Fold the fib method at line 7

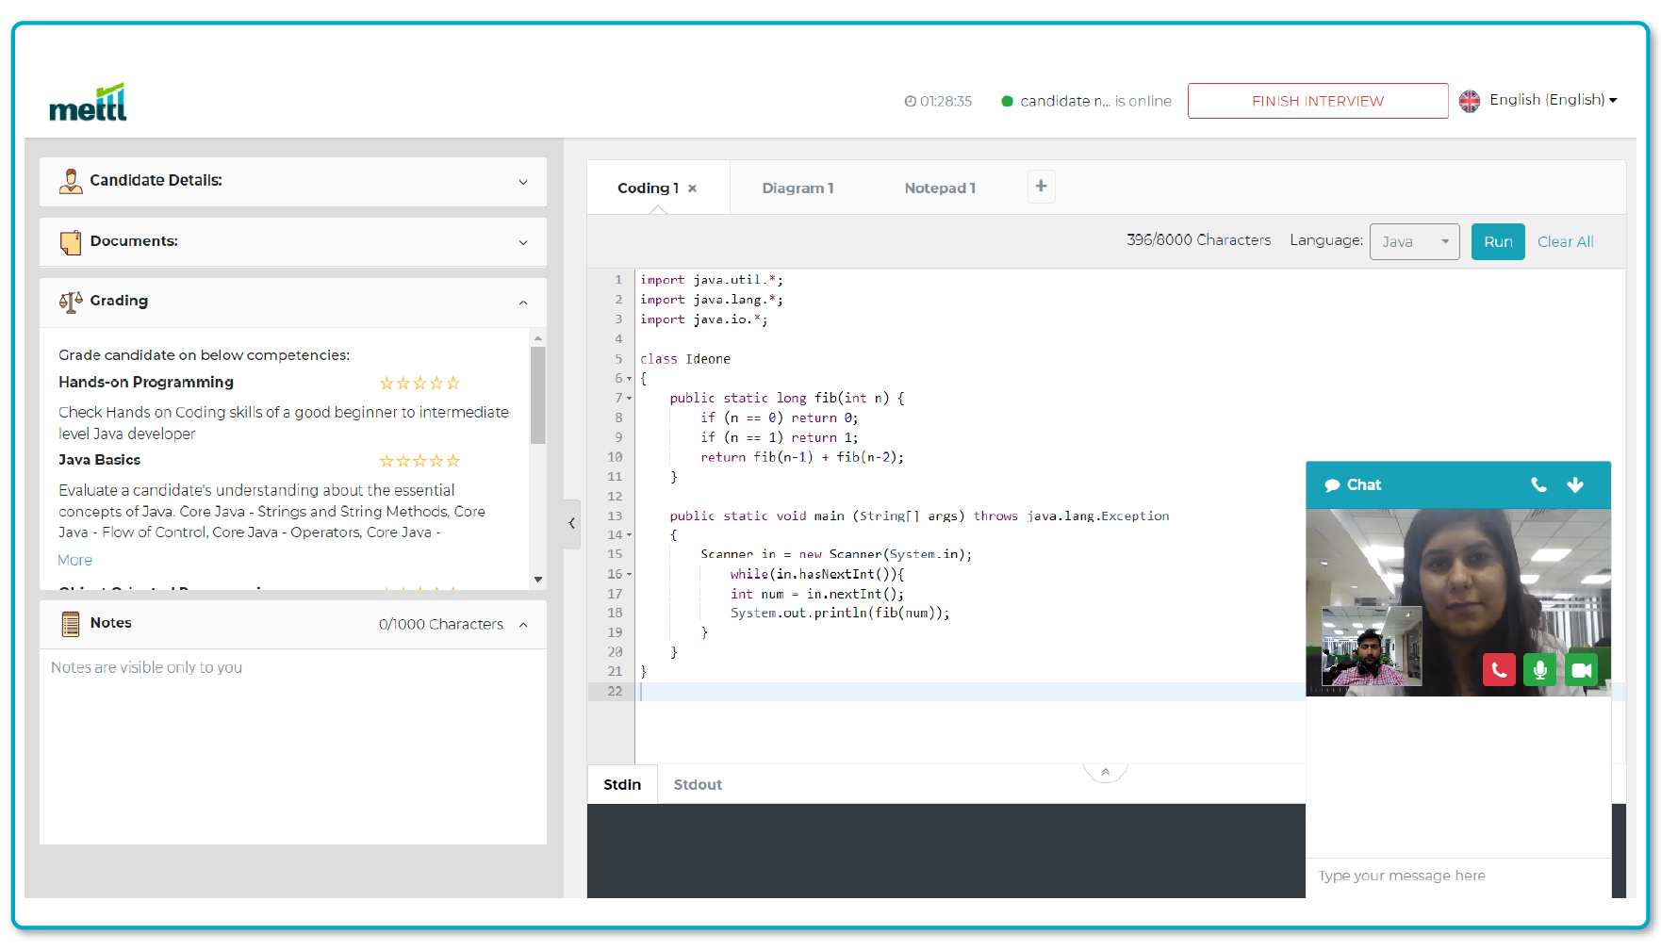(629, 399)
